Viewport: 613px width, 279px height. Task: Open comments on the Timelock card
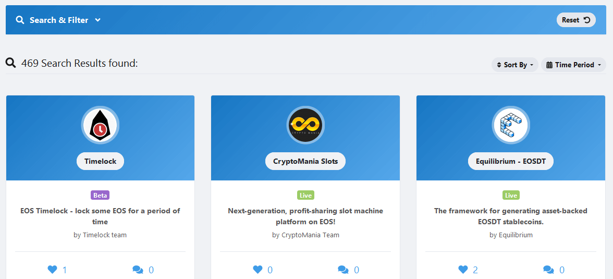pyautogui.click(x=138, y=270)
